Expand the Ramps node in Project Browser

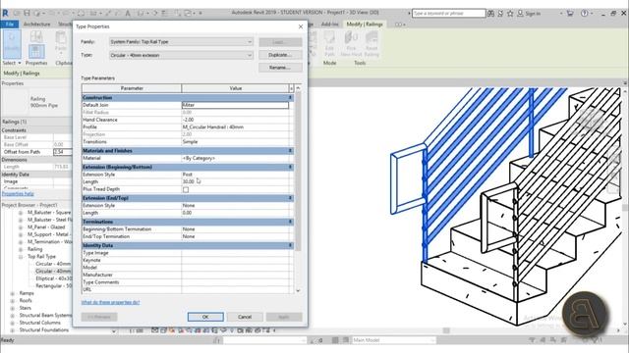(13, 293)
